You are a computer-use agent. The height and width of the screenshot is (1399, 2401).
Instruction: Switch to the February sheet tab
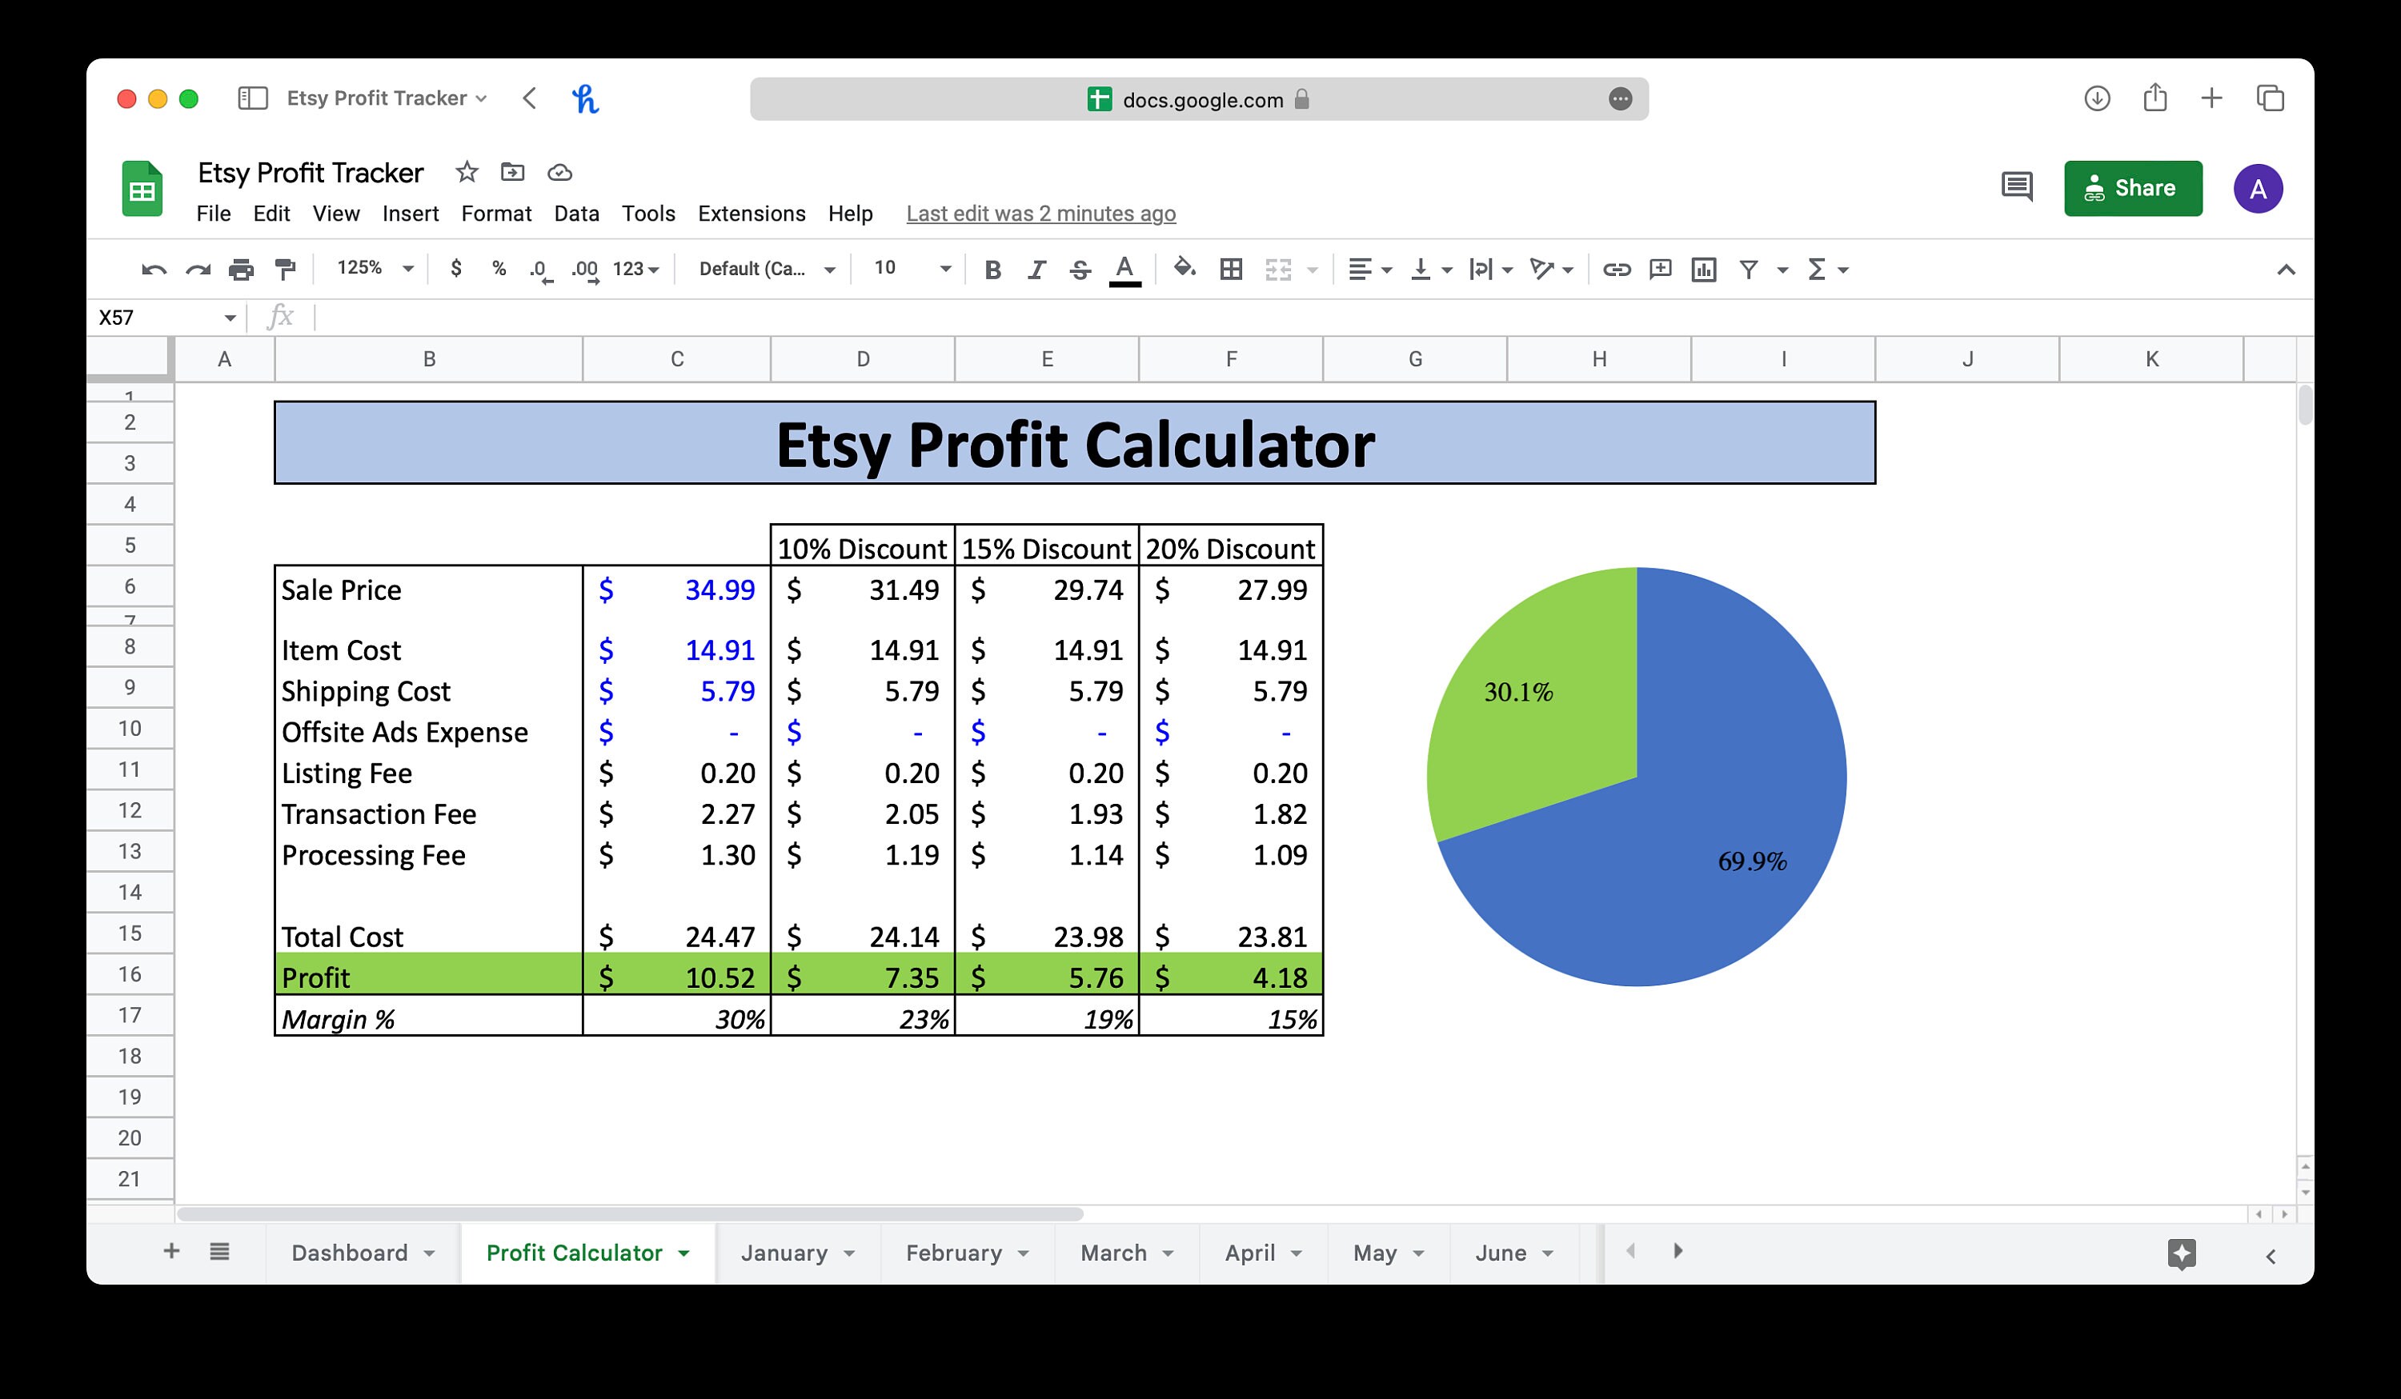(x=956, y=1253)
